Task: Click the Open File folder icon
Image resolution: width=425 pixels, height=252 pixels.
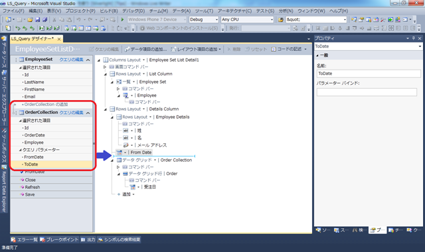Action: tap(31, 19)
